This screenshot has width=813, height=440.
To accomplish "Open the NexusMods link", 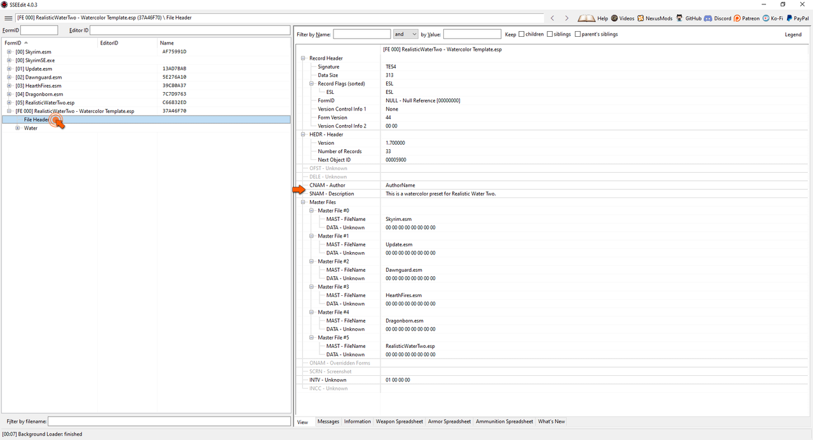I will point(655,18).
